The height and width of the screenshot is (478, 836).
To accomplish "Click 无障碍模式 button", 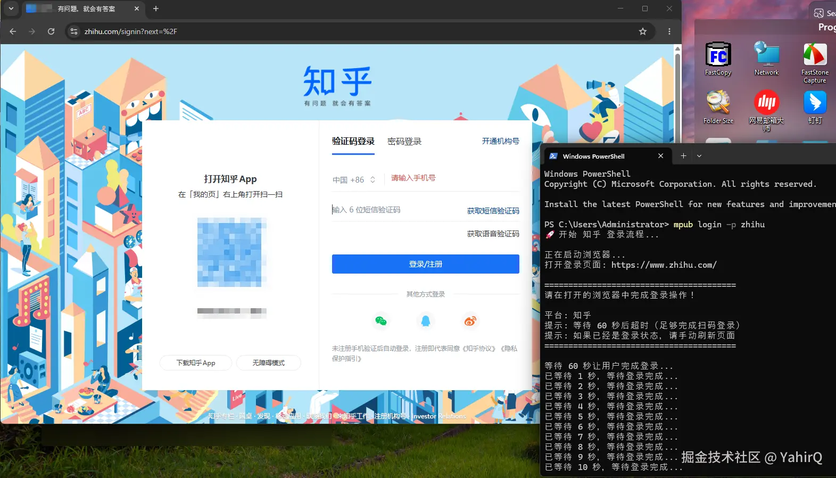I will point(269,363).
